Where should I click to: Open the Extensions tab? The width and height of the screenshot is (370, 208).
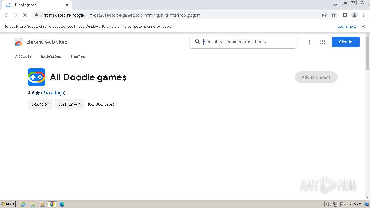(51, 56)
